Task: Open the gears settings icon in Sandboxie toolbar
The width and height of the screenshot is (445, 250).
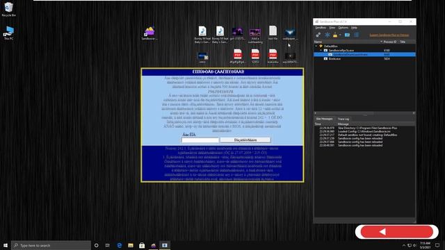Action: pos(318,35)
